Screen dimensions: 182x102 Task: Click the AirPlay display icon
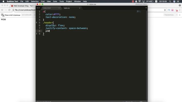pyautogui.click(x=144, y=1)
